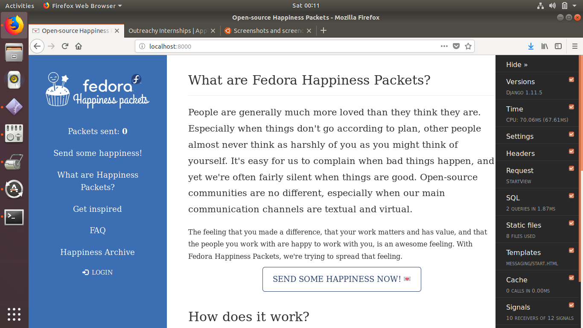Open the Software Updater dock icon
Screen dimensions: 583x328
(x=14, y=188)
